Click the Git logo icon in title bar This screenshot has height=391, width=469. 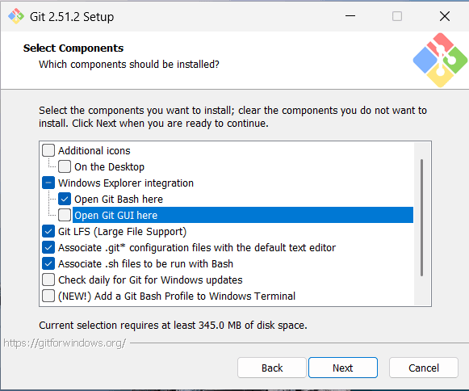pos(16,16)
